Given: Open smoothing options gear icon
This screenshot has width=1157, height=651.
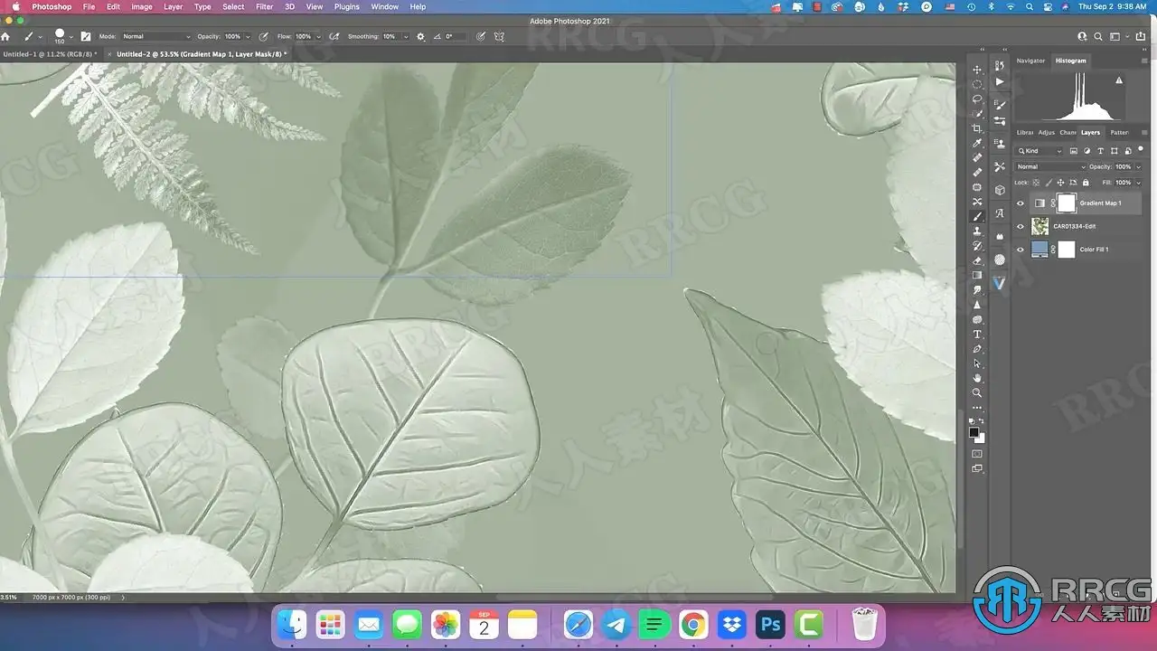Looking at the screenshot, I should pos(420,36).
